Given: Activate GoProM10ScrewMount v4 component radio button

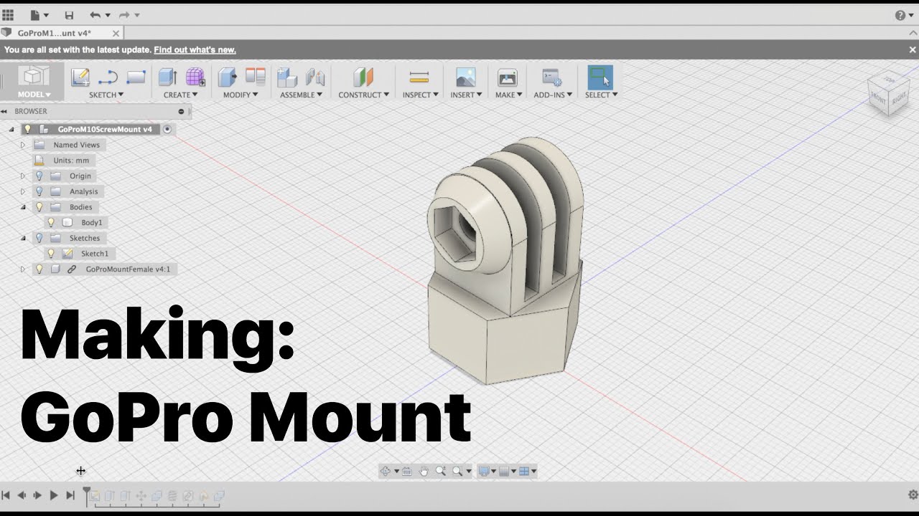Looking at the screenshot, I should coord(167,129).
